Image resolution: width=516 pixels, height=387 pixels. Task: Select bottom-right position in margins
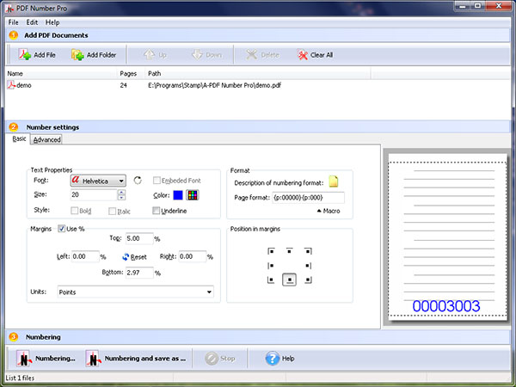(x=308, y=280)
